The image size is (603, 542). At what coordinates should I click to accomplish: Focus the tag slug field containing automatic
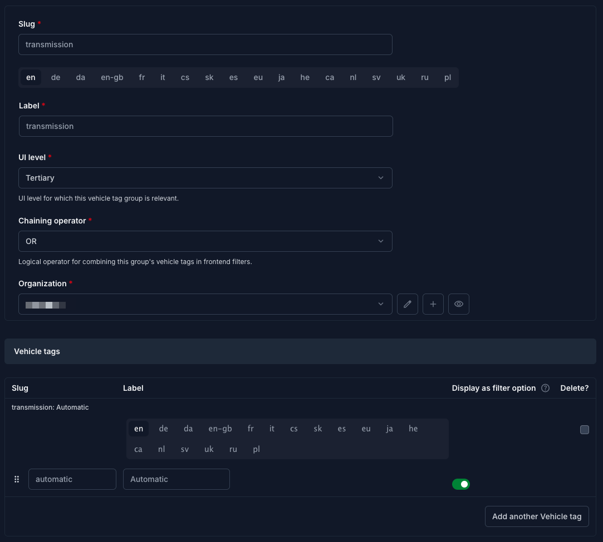point(72,479)
